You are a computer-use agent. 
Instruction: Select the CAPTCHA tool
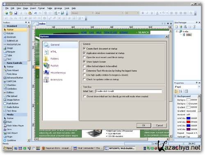tap(11, 81)
